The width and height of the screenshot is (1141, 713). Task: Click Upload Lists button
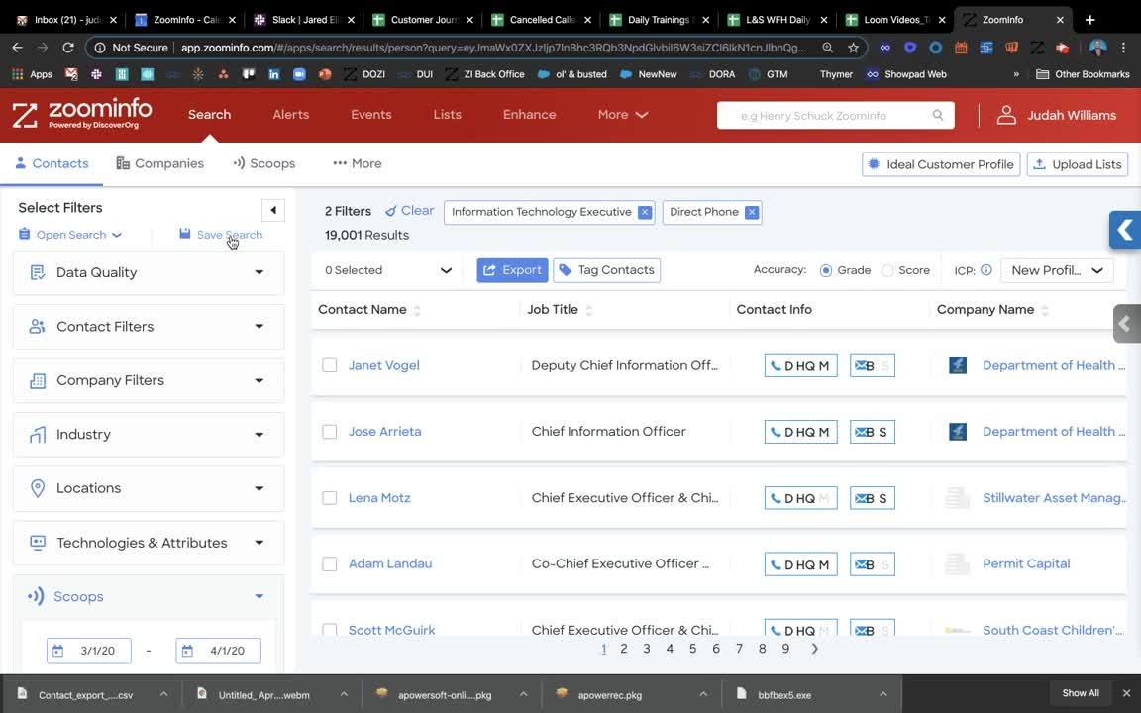pos(1077,164)
